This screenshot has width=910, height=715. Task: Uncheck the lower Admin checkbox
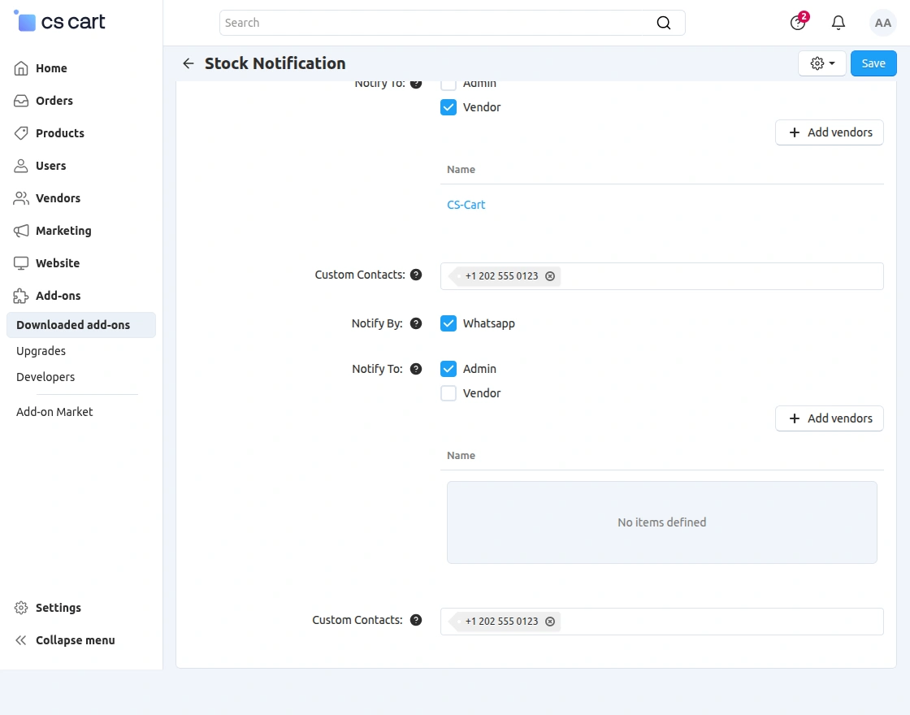pos(448,369)
